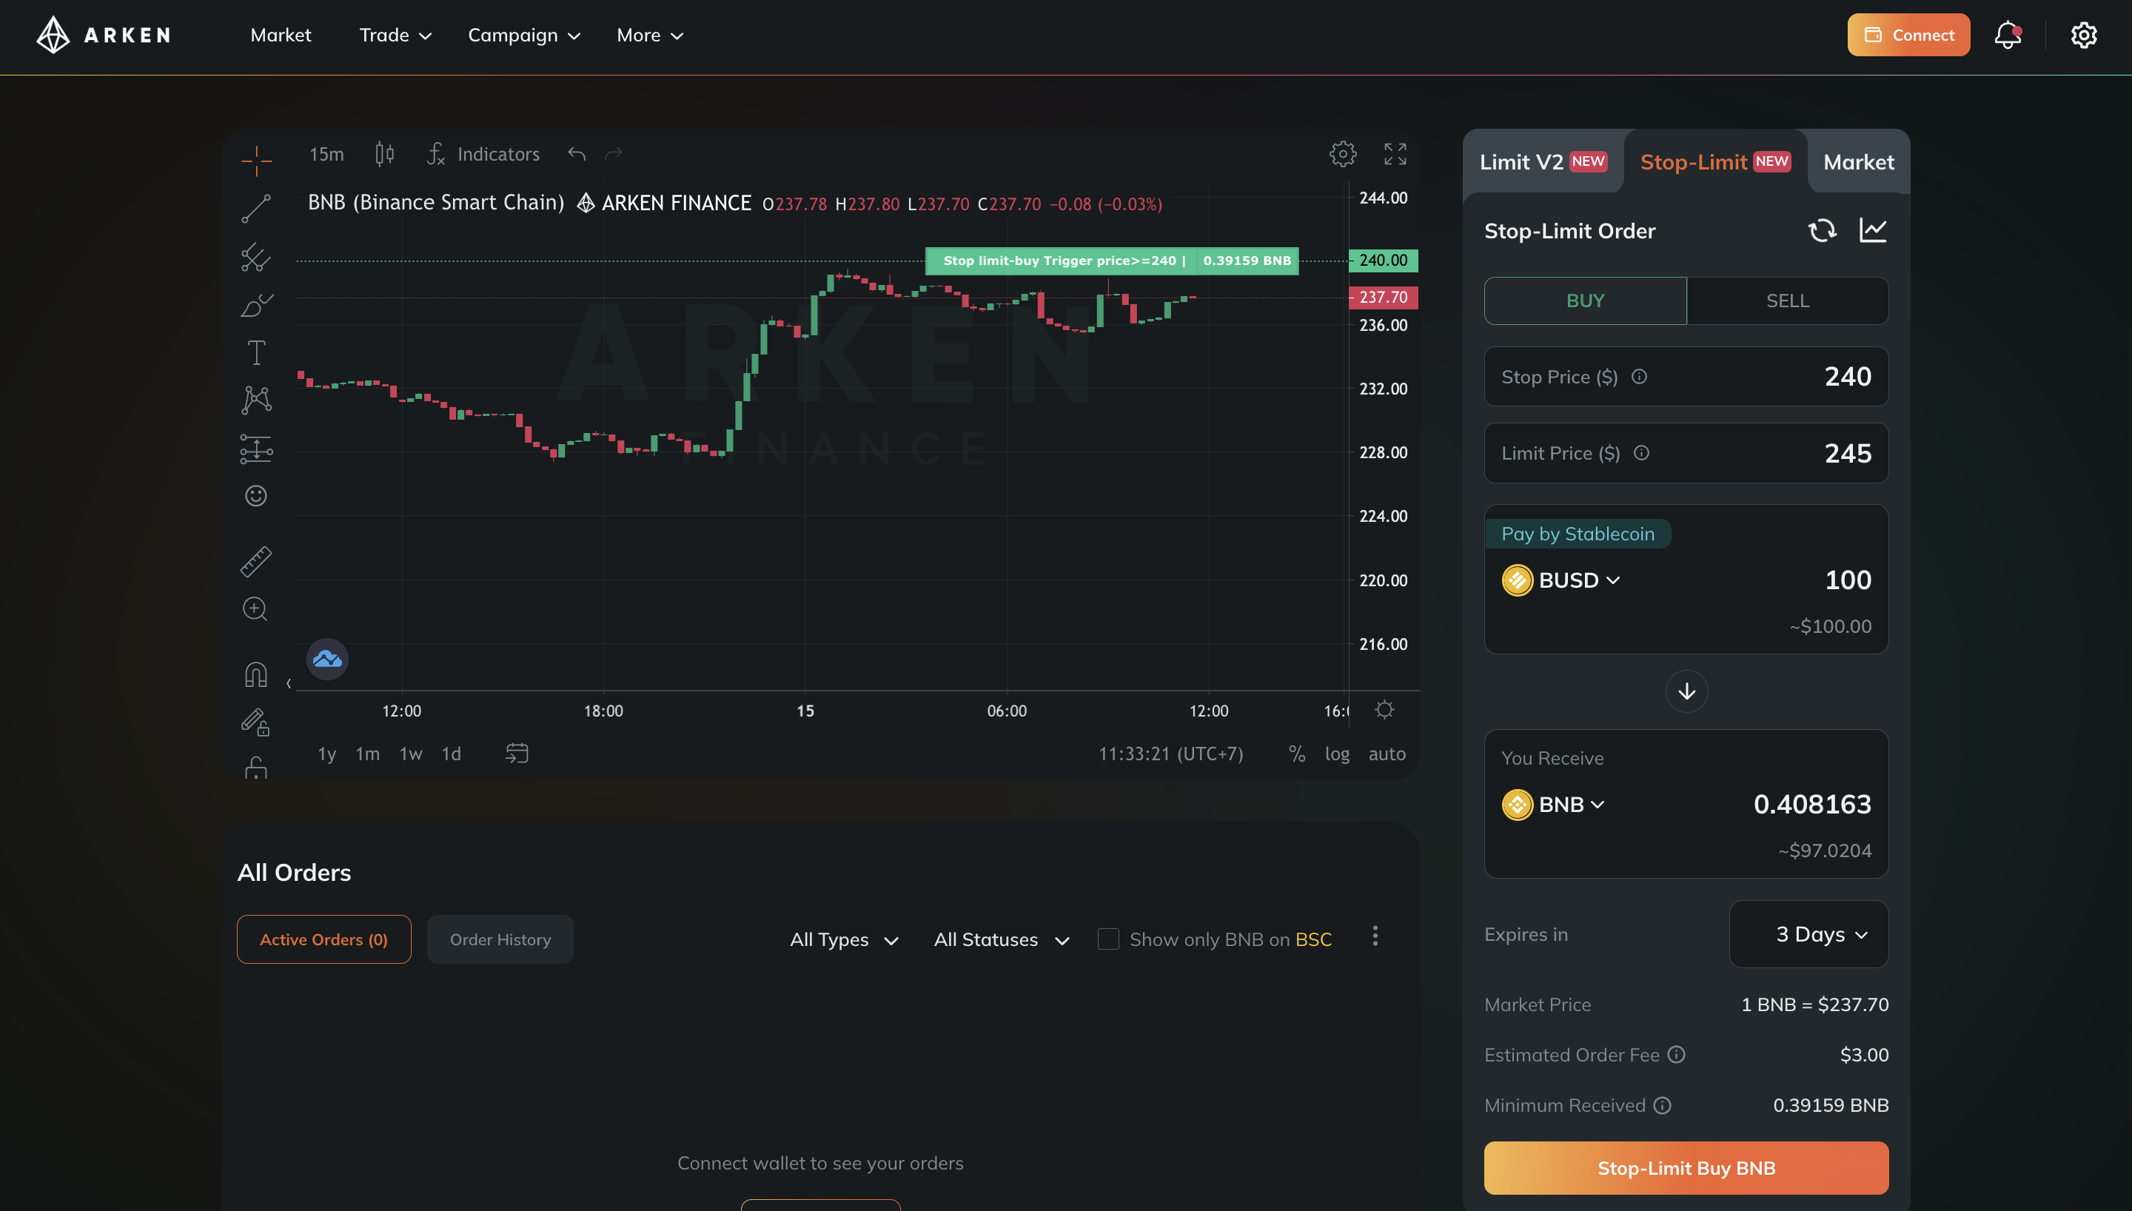Select the SELL side
2132x1211 pixels.
pos(1787,301)
